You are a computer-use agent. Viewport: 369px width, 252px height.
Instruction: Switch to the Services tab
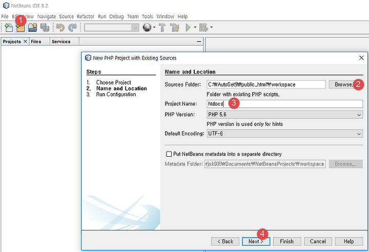click(61, 41)
